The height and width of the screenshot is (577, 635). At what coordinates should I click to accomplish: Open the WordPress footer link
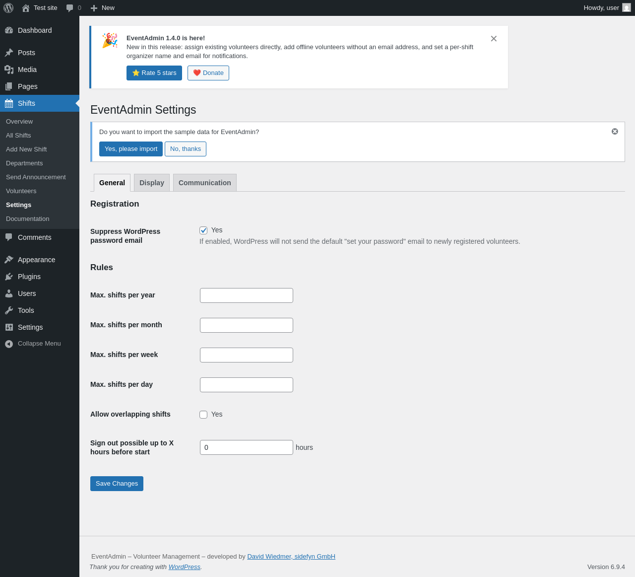[185, 567]
